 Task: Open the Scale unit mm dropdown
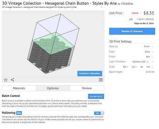[153, 67]
